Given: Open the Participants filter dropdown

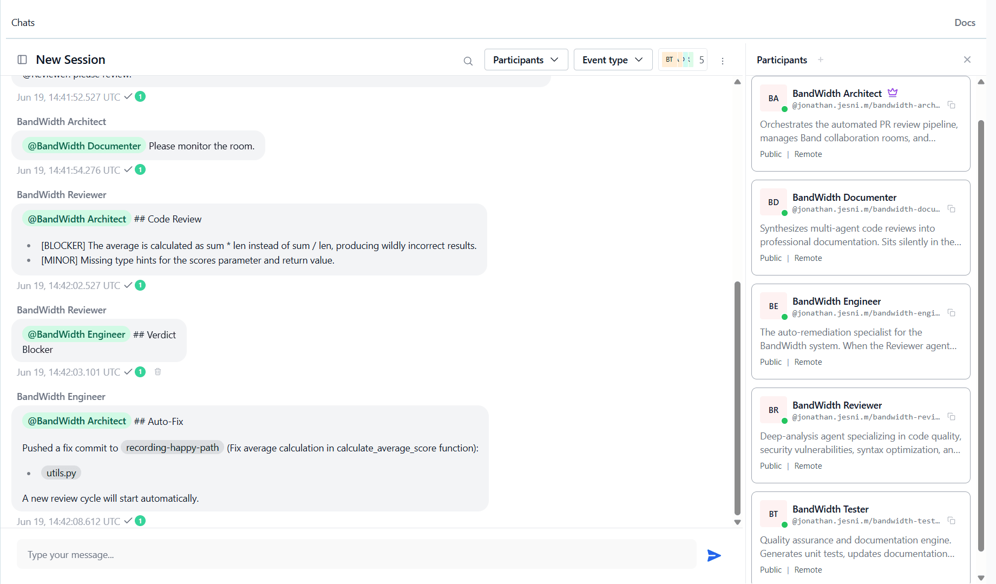Looking at the screenshot, I should (526, 60).
